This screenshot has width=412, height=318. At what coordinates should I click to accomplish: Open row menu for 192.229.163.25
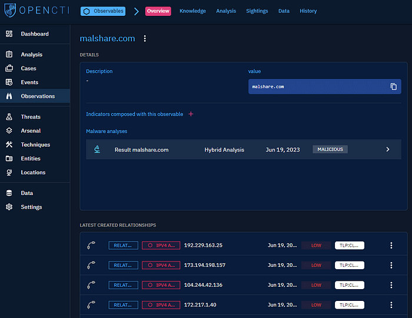pos(391,246)
